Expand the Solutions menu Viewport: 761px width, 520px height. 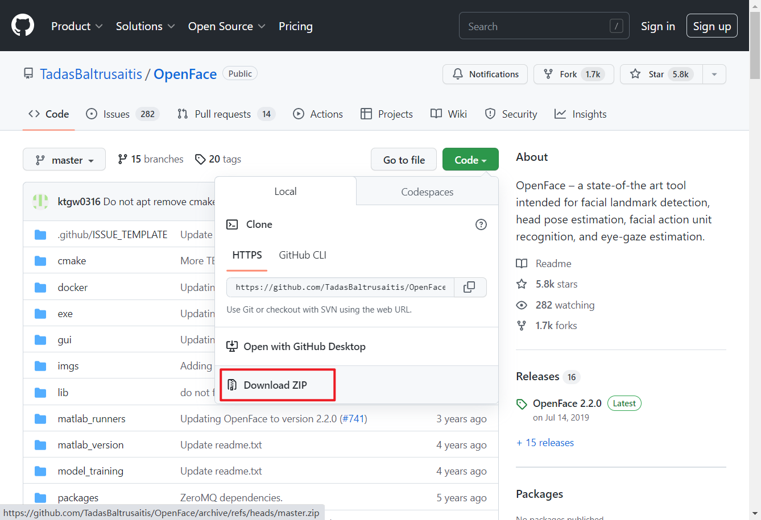click(x=145, y=26)
